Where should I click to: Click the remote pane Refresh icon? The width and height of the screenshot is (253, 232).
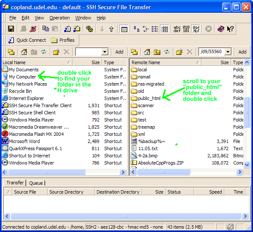pyautogui.click(x=167, y=52)
